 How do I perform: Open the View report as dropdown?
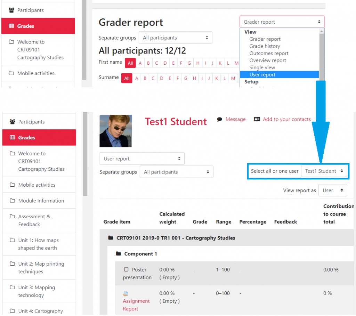coord(333,190)
